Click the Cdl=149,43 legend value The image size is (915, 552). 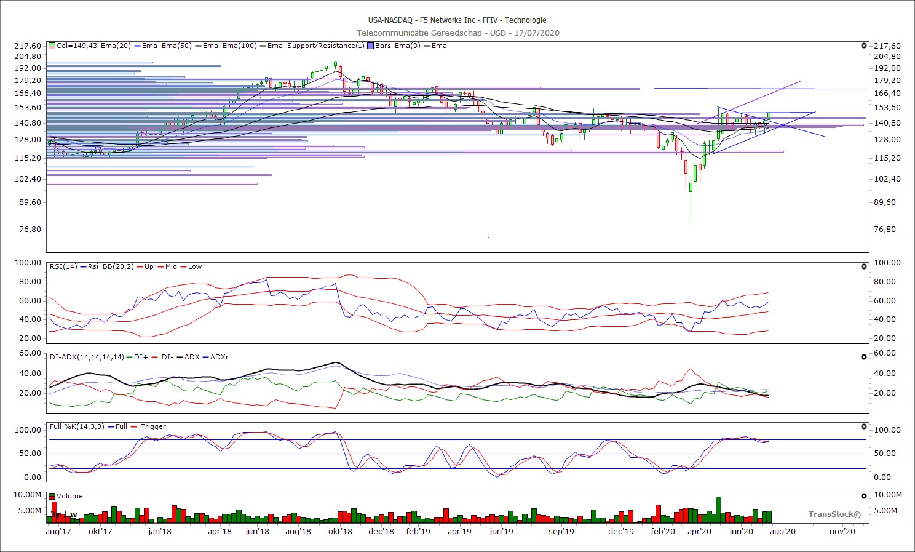tap(77, 46)
